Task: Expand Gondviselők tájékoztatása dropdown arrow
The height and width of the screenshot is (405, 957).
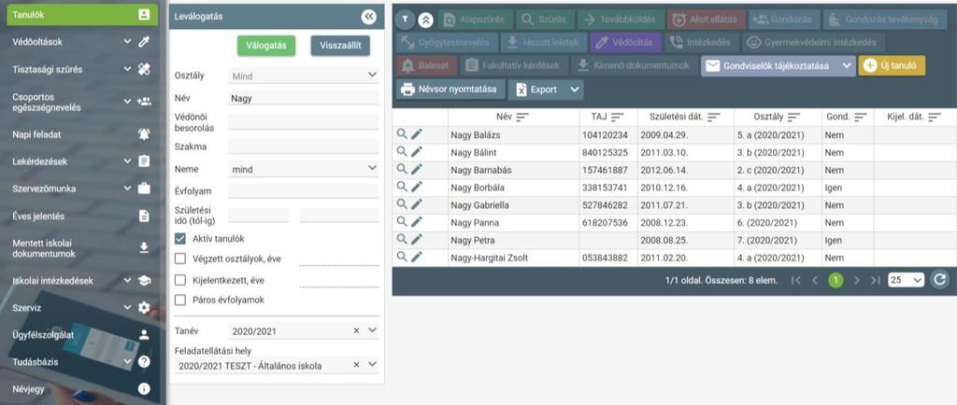Action: tap(846, 65)
